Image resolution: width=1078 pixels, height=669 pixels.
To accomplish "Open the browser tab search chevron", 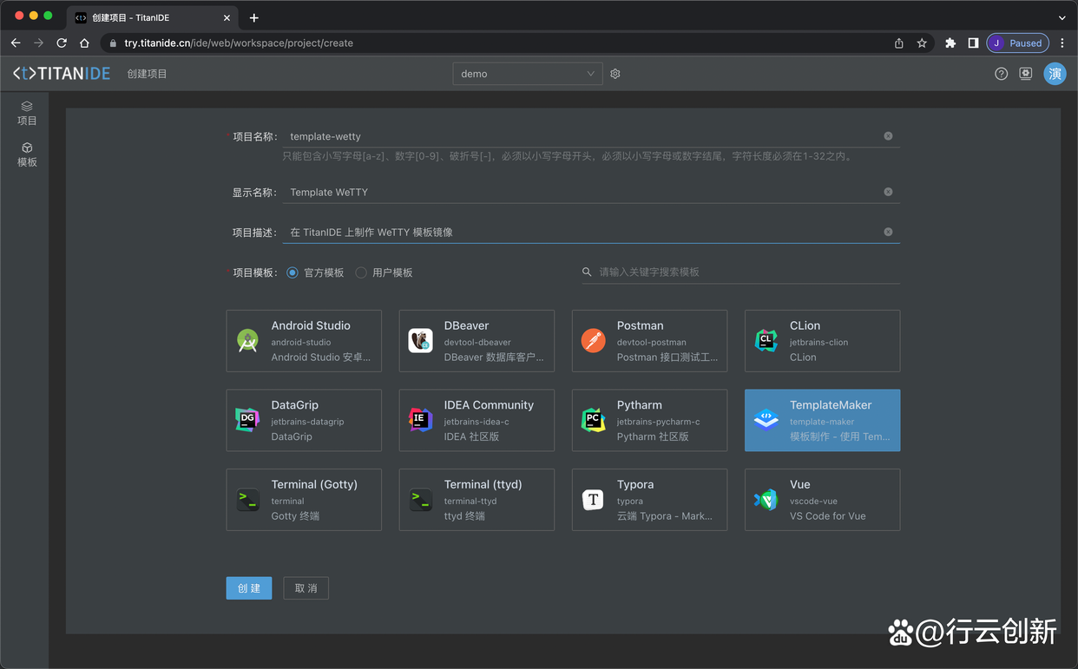I will [x=1062, y=16].
